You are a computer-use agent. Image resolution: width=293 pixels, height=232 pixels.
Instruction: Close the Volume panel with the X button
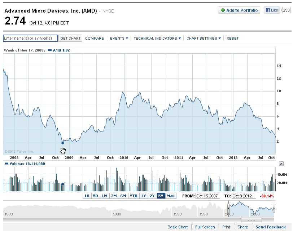point(281,164)
